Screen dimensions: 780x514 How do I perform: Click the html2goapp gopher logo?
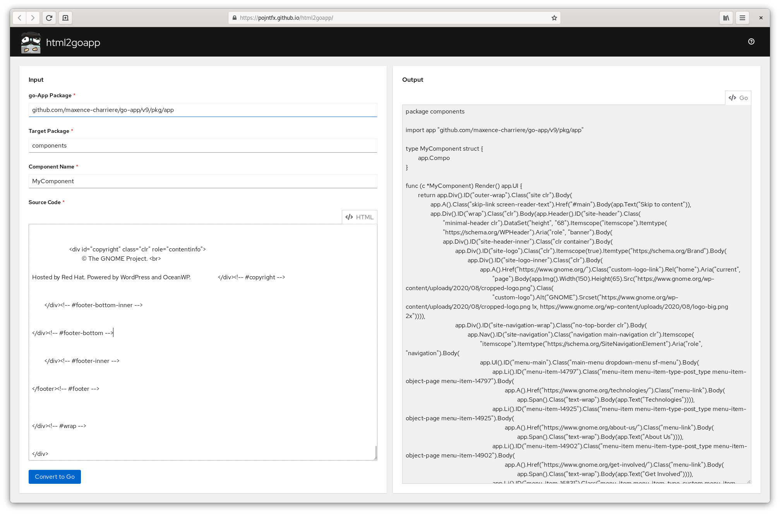coord(31,42)
